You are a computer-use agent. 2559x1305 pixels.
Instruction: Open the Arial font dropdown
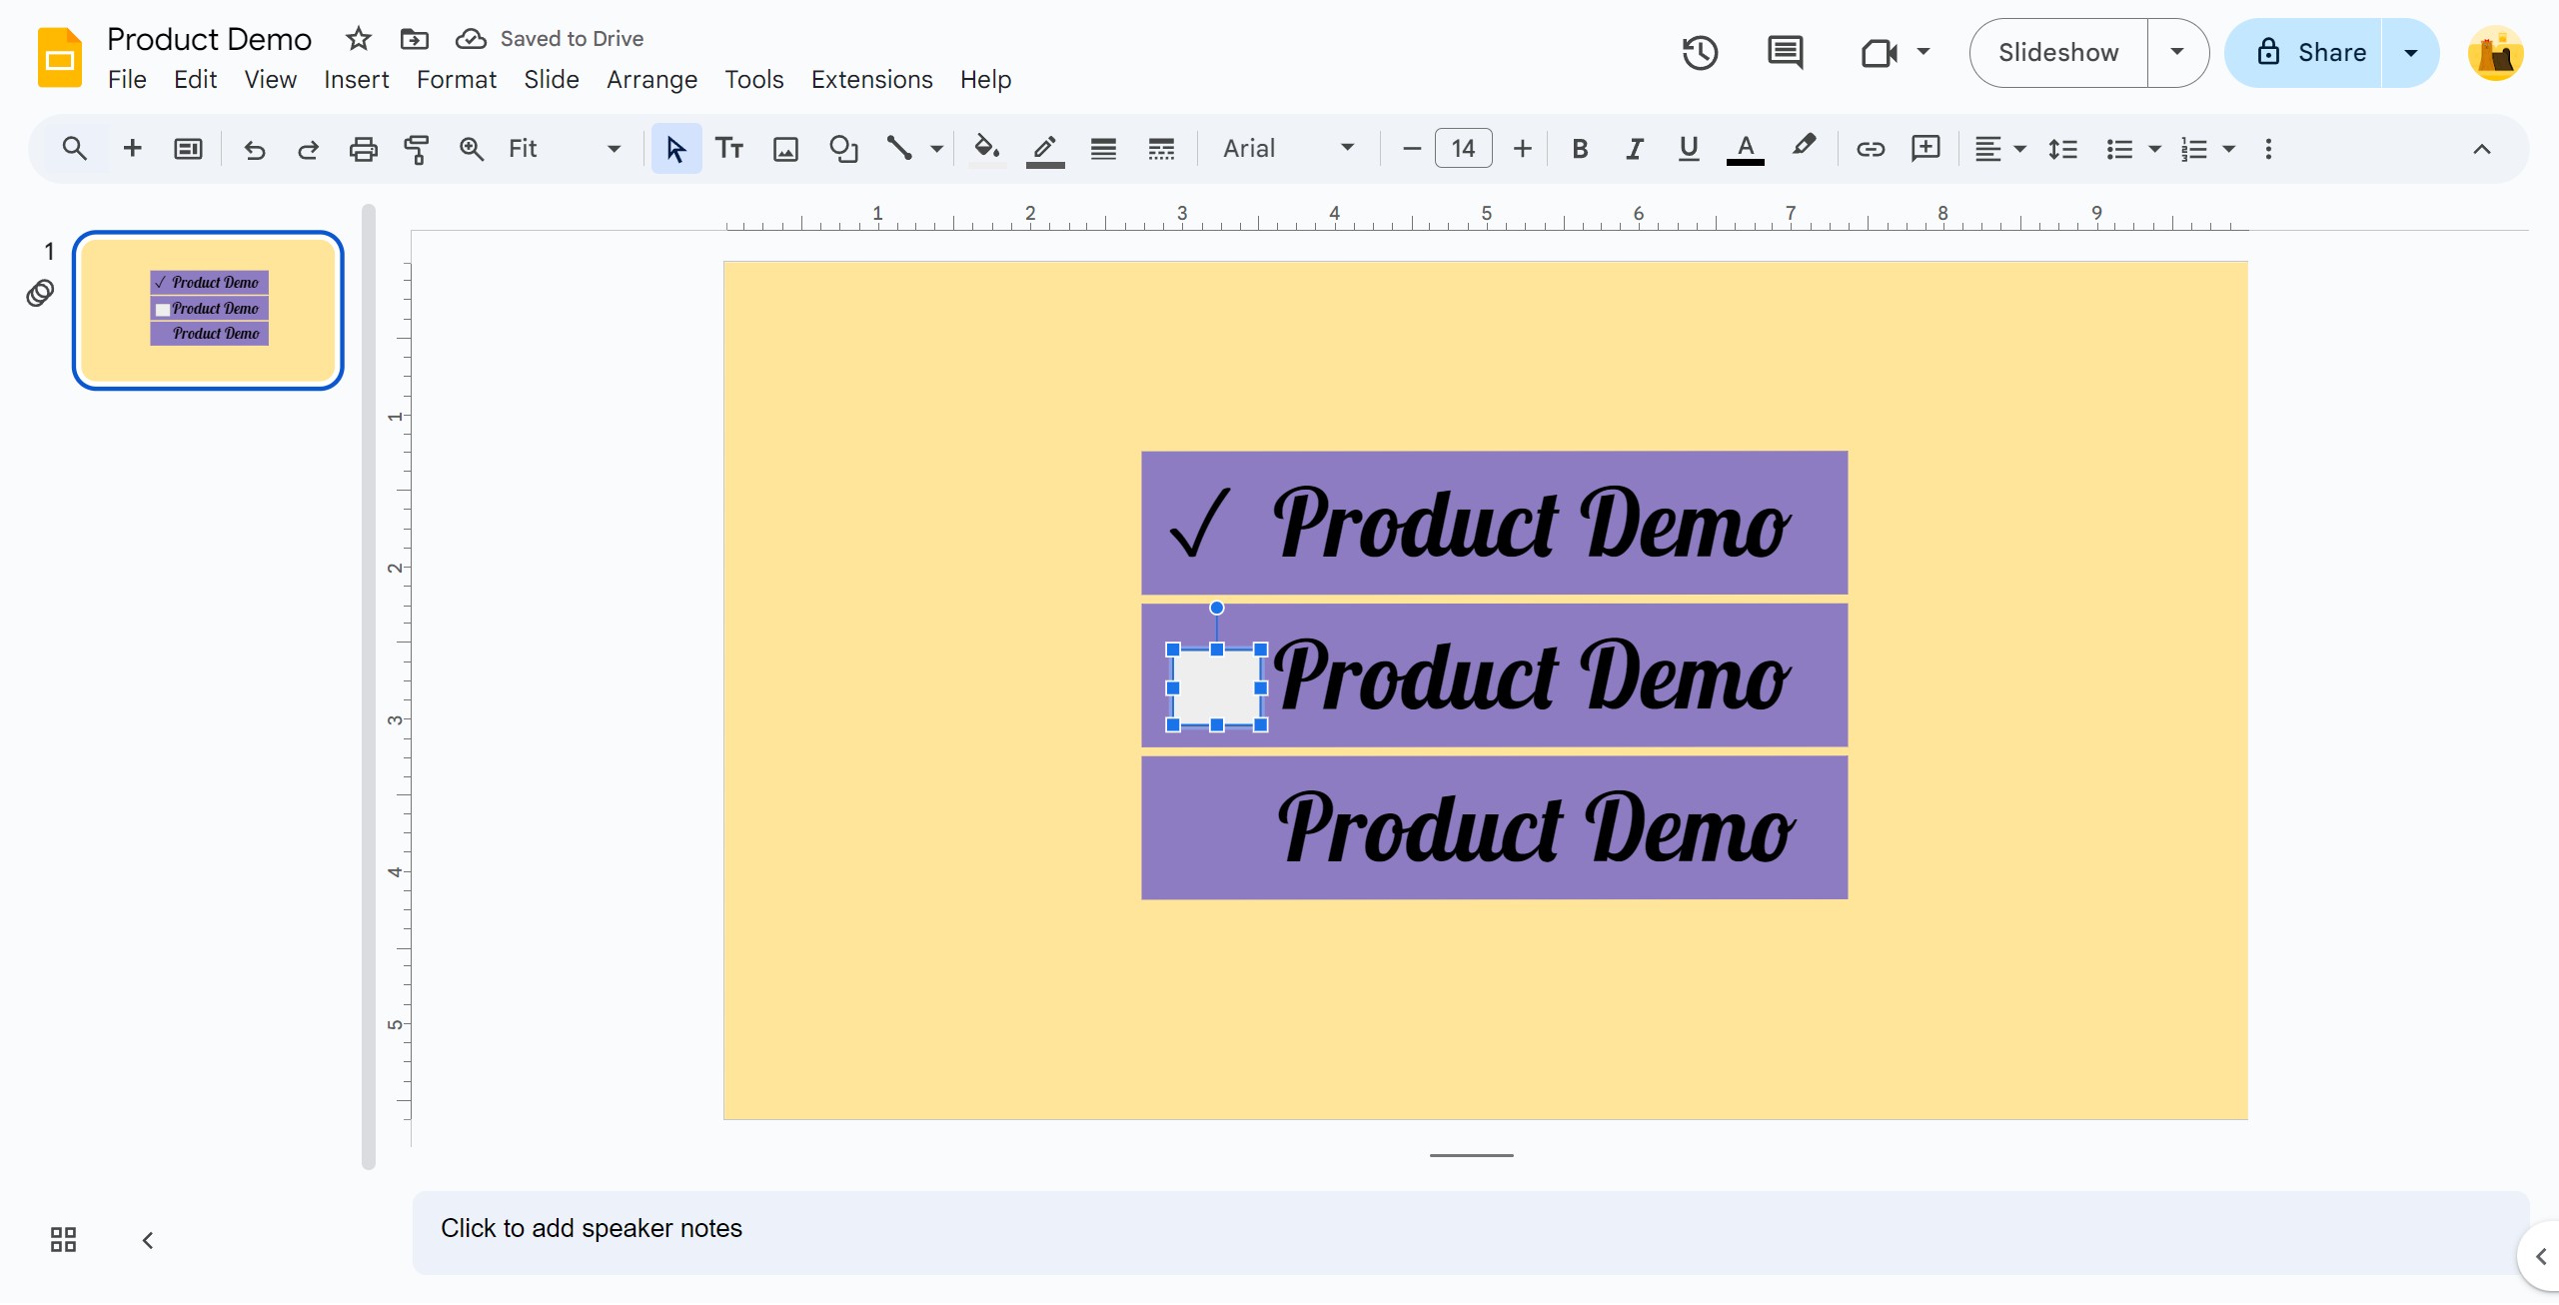(x=1288, y=149)
